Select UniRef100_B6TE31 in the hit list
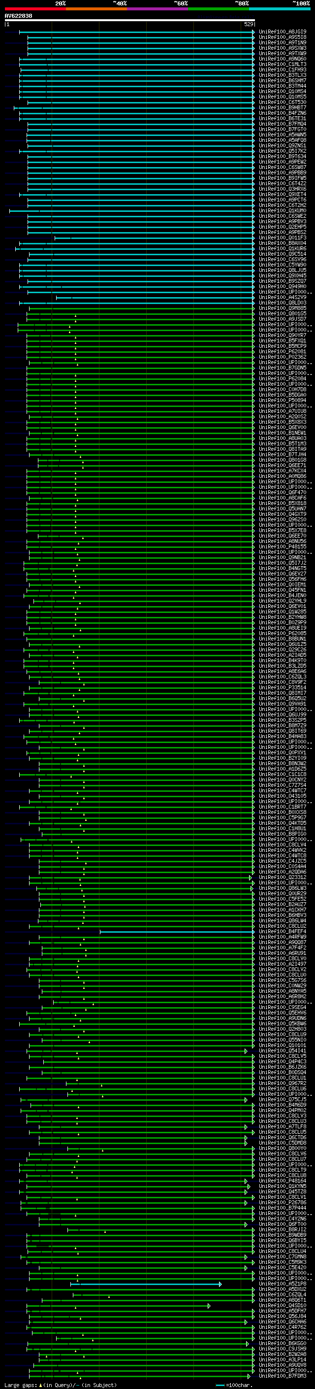The image size is (315, 1389). click(283, 119)
